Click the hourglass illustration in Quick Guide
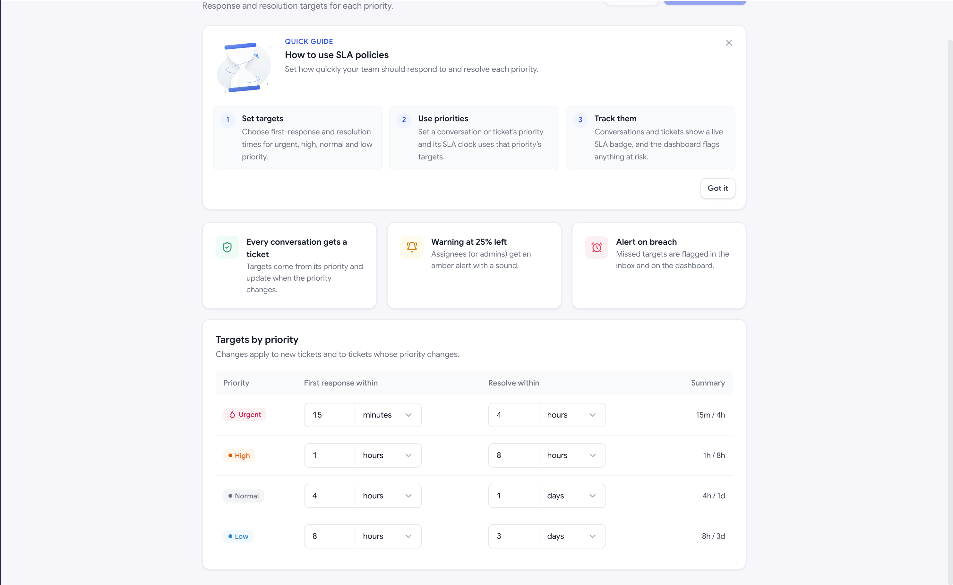 (244, 67)
